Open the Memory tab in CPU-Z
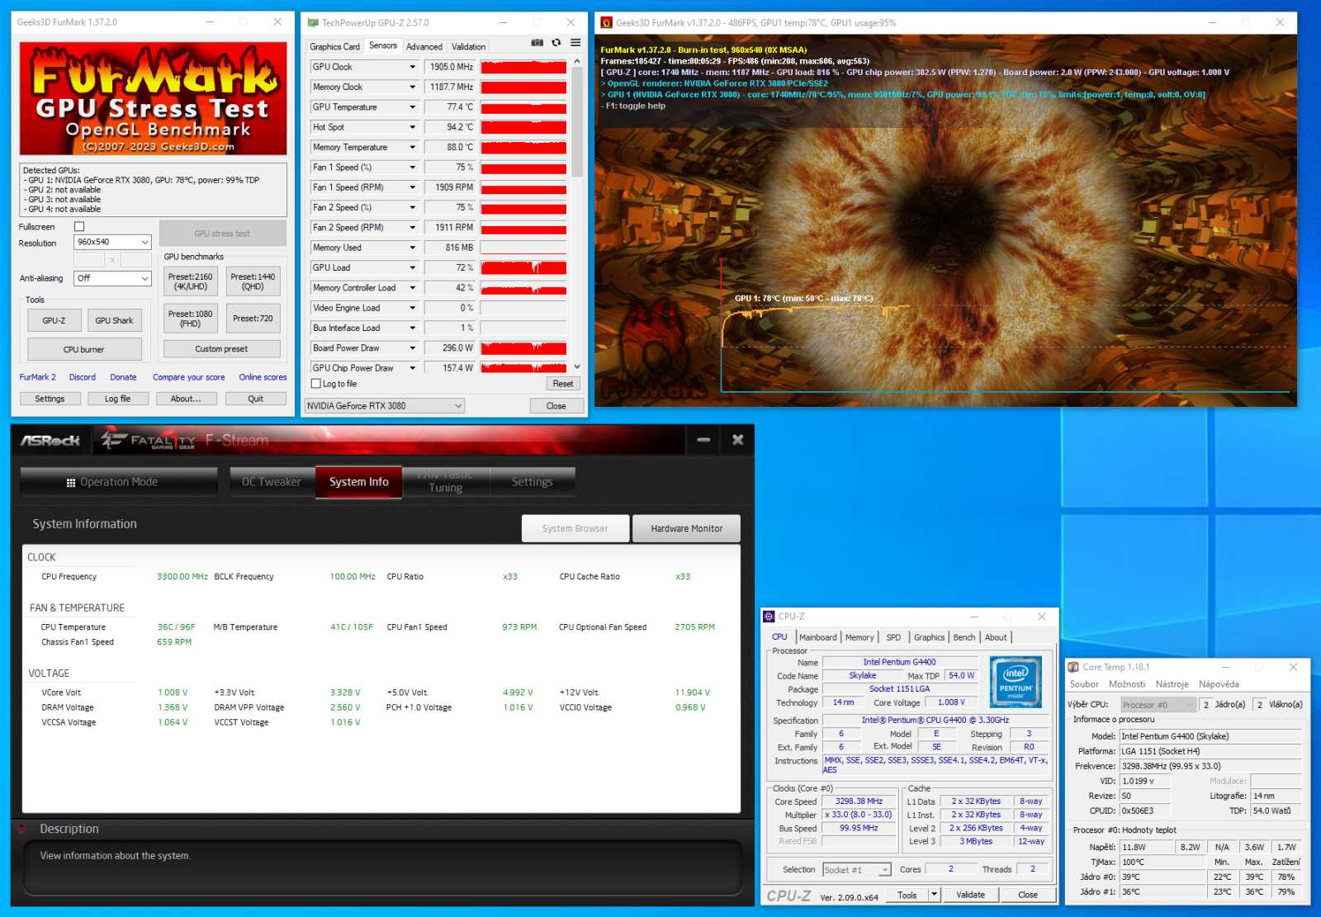 click(859, 637)
